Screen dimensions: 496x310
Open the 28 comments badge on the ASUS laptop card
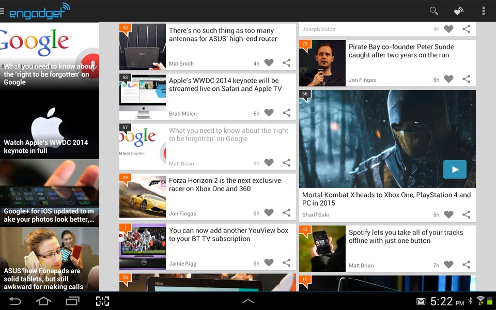click(125, 278)
